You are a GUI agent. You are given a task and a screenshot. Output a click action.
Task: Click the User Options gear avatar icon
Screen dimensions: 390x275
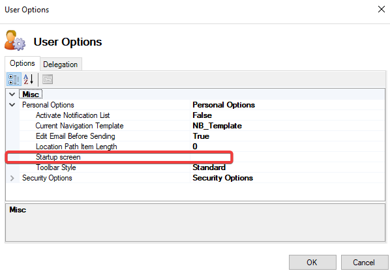15,40
